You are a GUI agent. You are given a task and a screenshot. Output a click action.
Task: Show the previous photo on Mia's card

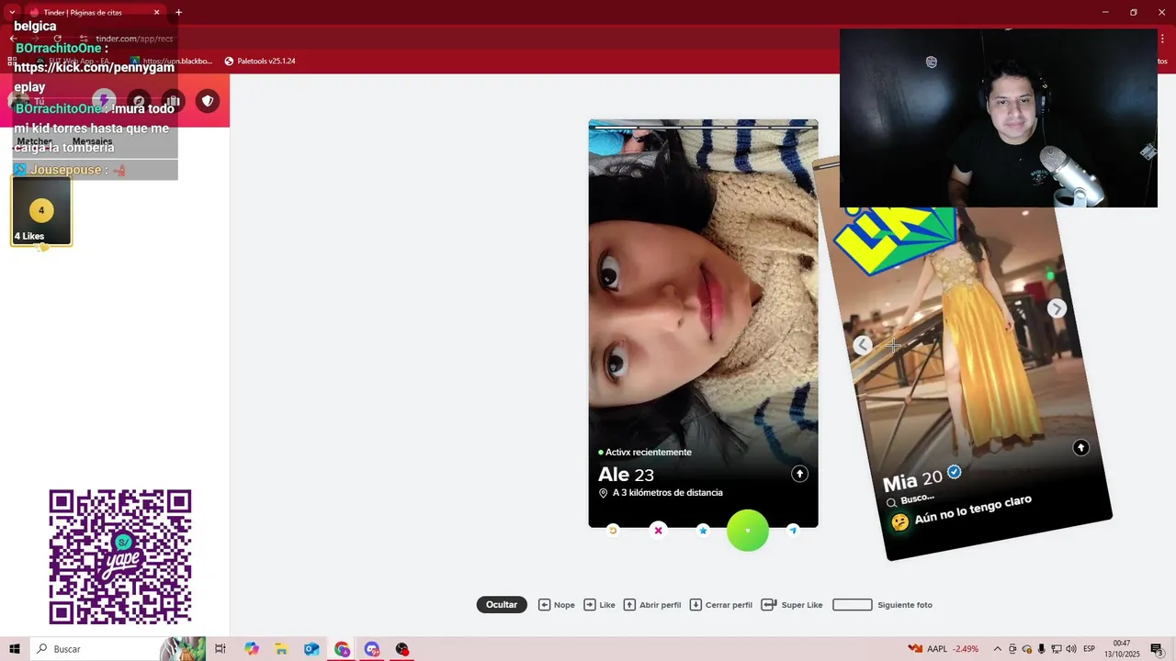[862, 345]
